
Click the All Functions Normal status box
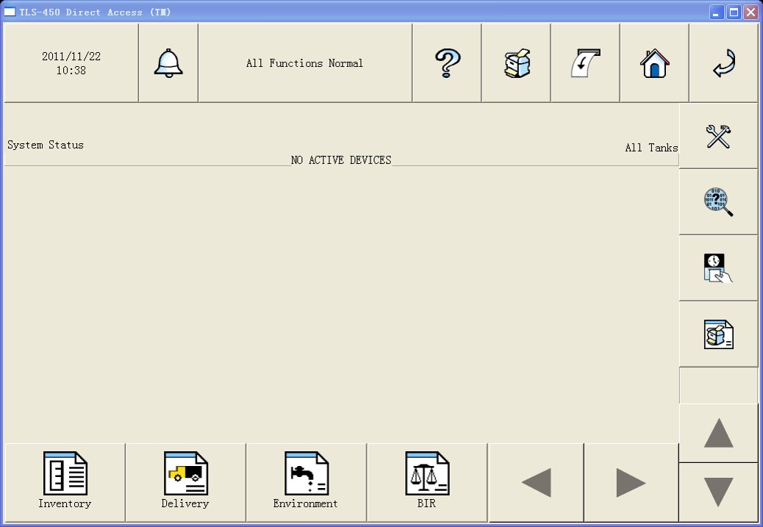(x=304, y=63)
